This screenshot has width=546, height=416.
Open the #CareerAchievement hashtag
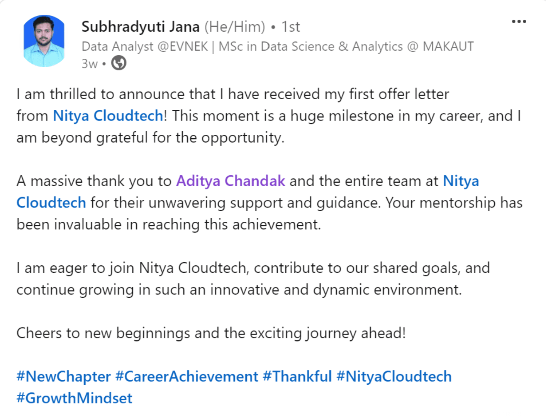(x=187, y=377)
